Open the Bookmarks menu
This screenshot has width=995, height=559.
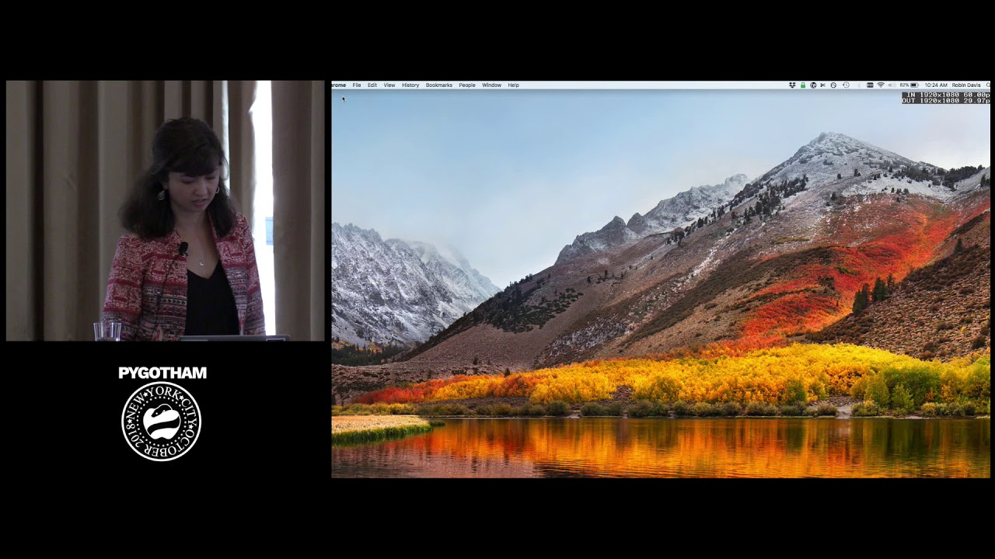(439, 85)
